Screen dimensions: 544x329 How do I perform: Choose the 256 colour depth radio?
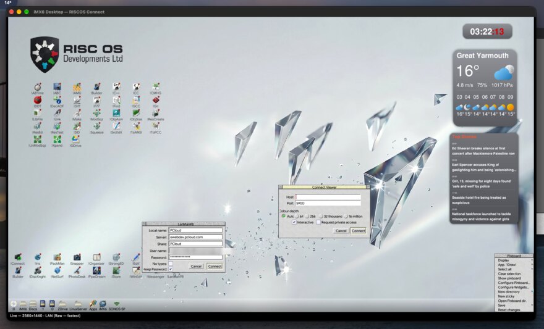[307, 216]
